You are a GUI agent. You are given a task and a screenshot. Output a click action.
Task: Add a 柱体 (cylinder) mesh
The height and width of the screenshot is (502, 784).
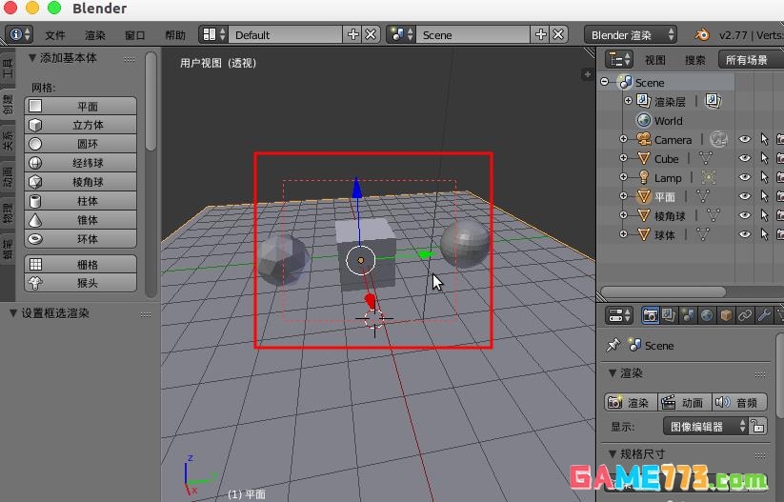click(x=81, y=201)
